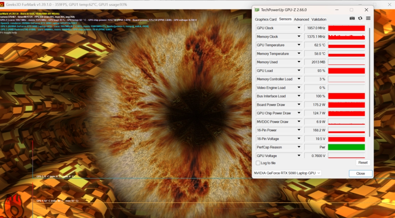Click the GPU-Z app icon in title bar
Image resolution: width=395 pixels, height=218 pixels.
257,10
